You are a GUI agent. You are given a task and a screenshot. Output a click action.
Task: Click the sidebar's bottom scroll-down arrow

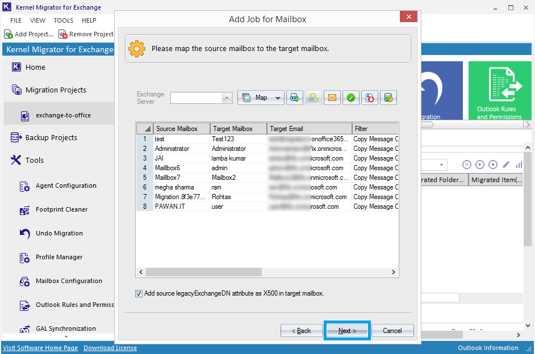(66, 336)
